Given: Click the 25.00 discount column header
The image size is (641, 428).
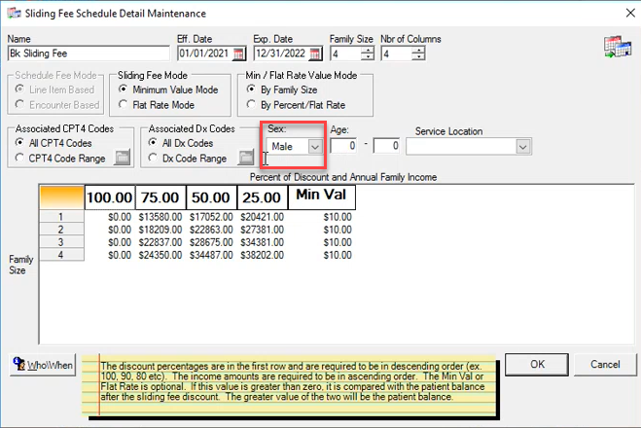Looking at the screenshot, I should 262,197.
